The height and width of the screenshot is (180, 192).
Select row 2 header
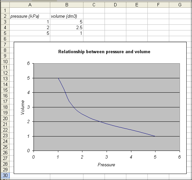pos(5,16)
